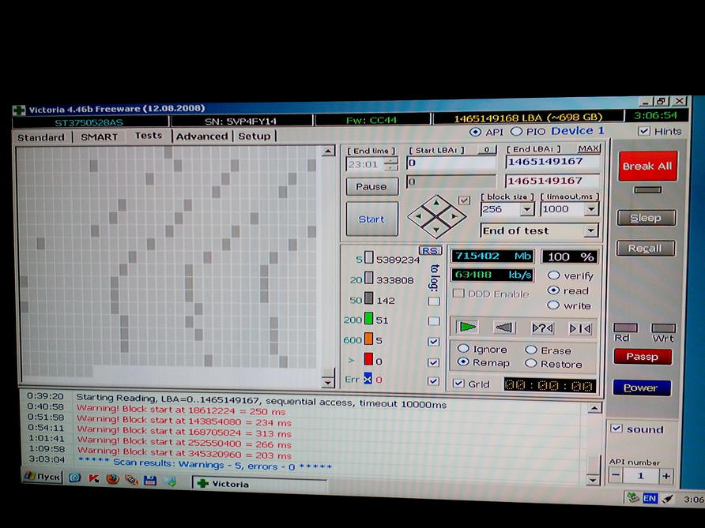
Task: Click the RS reset counters button
Action: coord(430,250)
